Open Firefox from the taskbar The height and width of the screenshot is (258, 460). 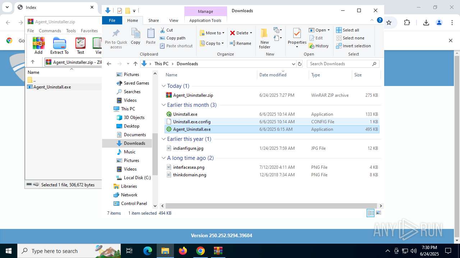pyautogui.click(x=183, y=251)
